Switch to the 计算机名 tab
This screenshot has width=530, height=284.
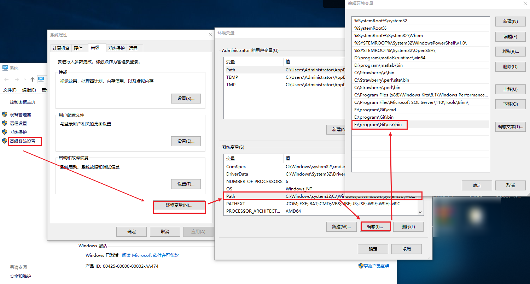[61, 48]
